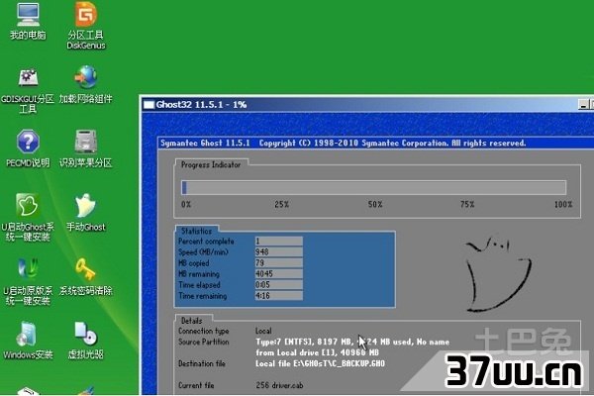Click the Ghost32 title bar system icon

click(148, 105)
